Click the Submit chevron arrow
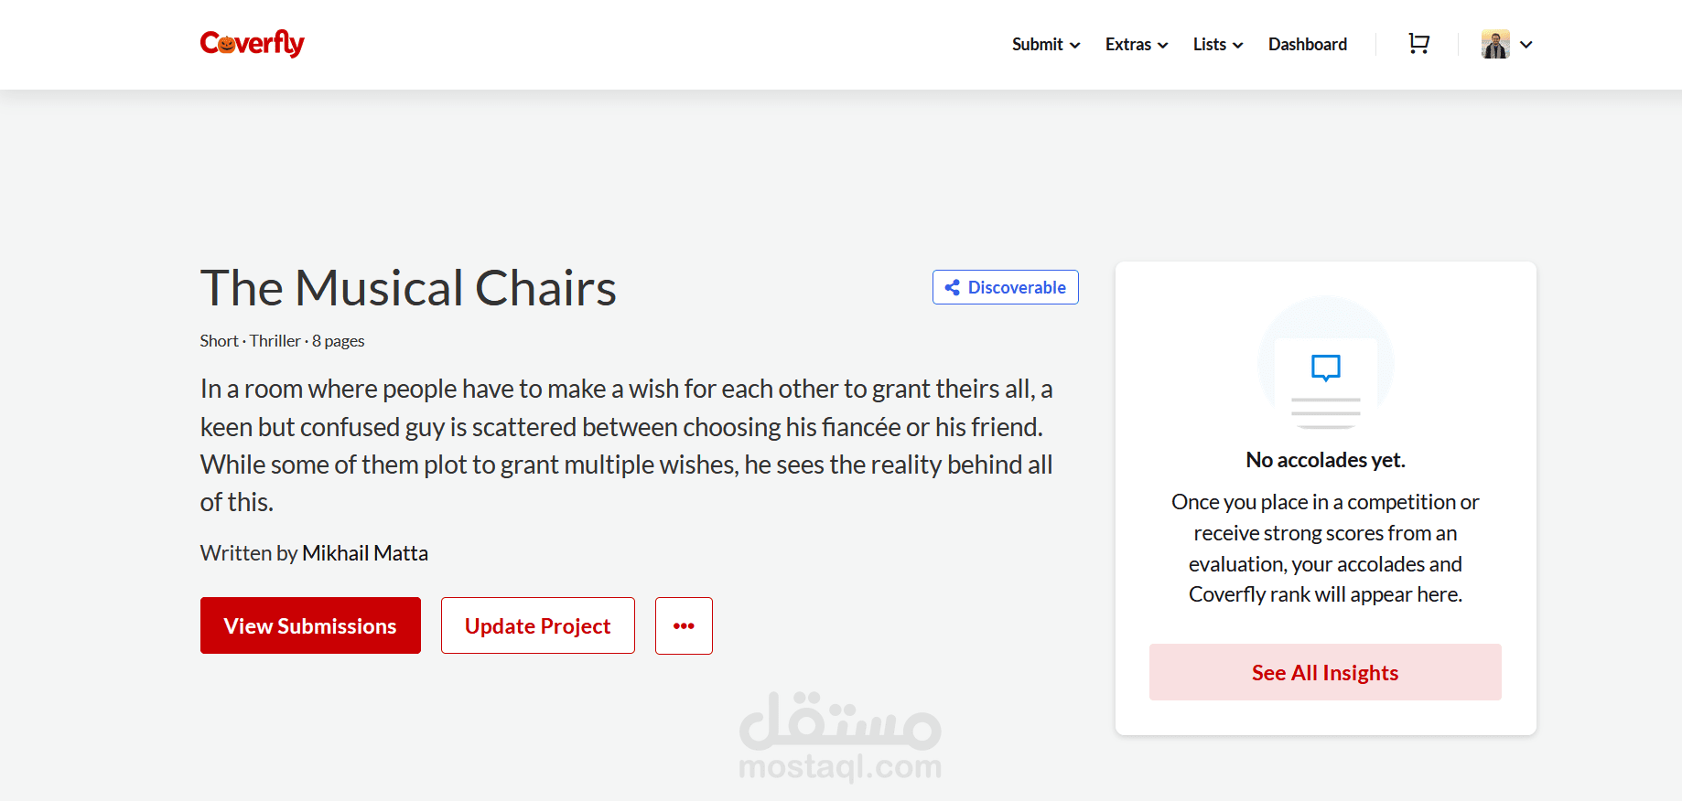The height and width of the screenshot is (801, 1682). pyautogui.click(x=1074, y=45)
